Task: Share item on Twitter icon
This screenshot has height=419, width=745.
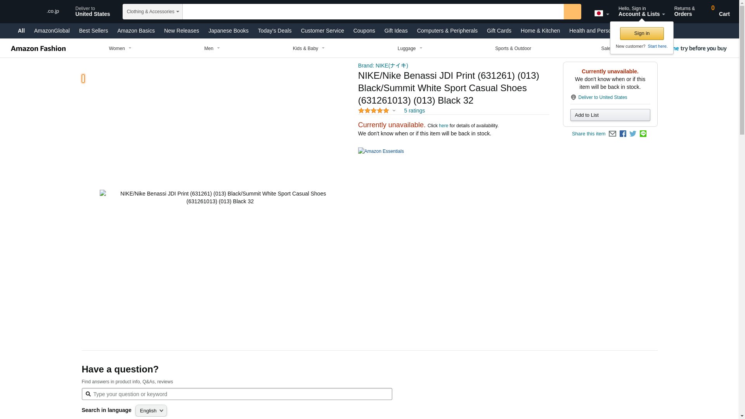Action: [x=633, y=134]
